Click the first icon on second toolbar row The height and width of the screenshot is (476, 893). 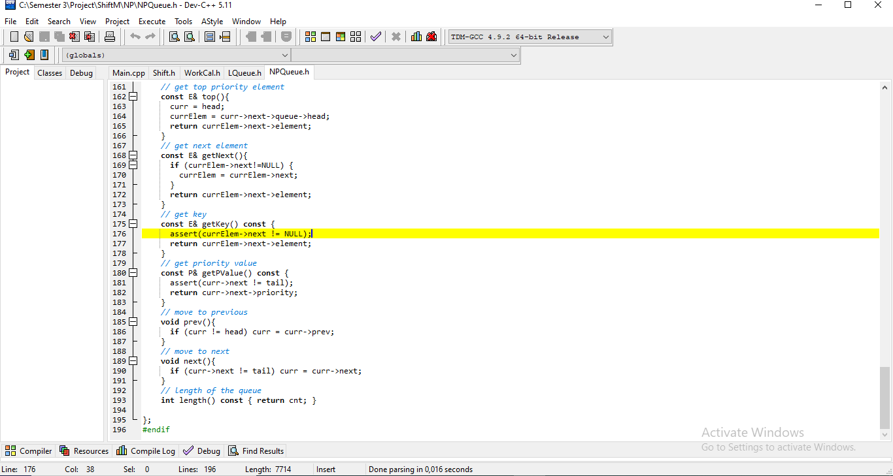tap(14, 55)
